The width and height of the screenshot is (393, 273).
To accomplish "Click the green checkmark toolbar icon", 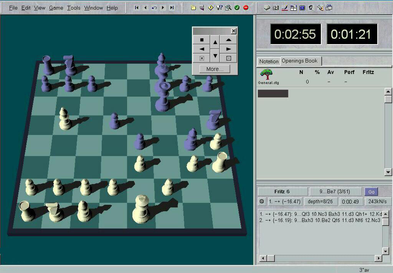I will tap(237, 8).
